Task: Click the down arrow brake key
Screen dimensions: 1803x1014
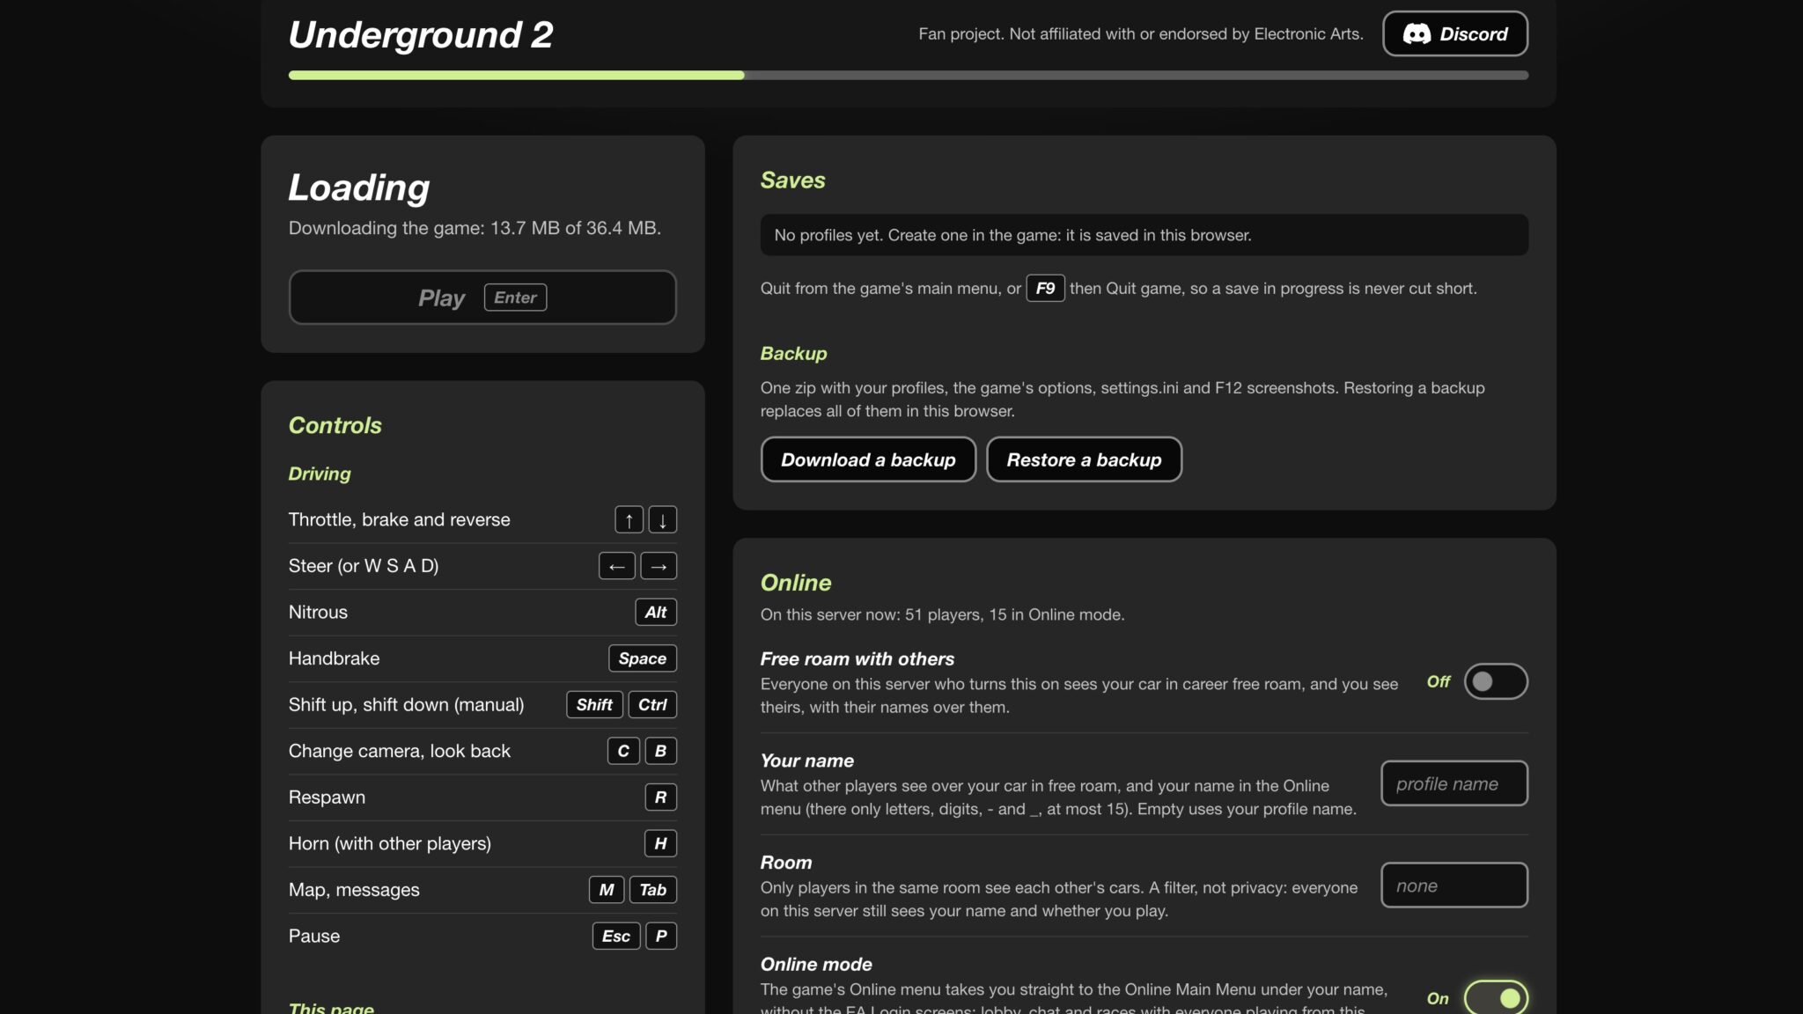Action: click(x=663, y=520)
